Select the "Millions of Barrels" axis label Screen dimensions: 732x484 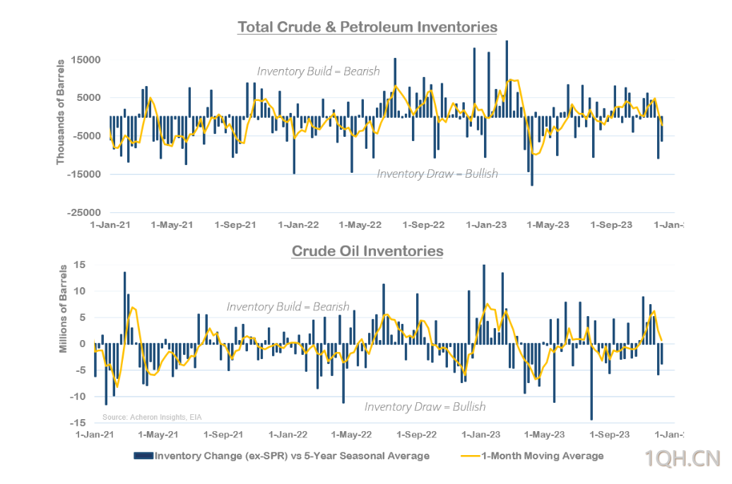(64, 309)
